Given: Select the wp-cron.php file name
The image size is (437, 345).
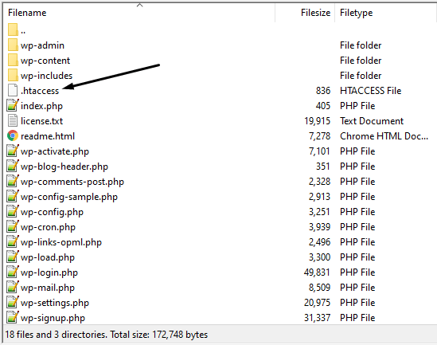Looking at the screenshot, I should point(48,227).
